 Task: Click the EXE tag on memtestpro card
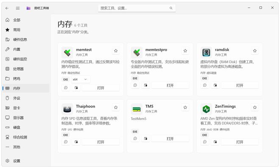[135, 78]
